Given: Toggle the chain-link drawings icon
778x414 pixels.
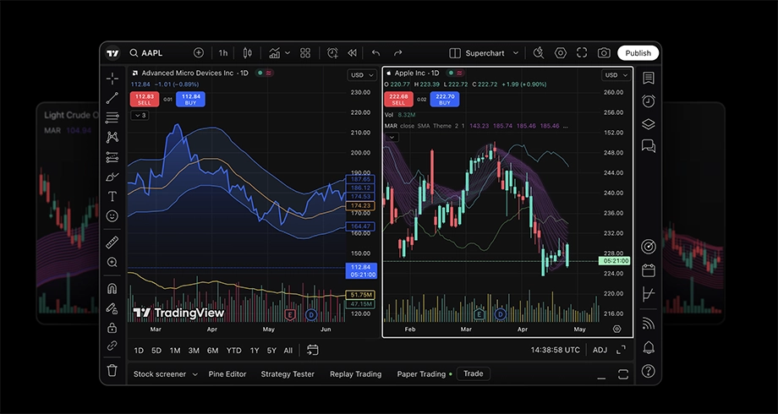Looking at the screenshot, I should coord(112,347).
